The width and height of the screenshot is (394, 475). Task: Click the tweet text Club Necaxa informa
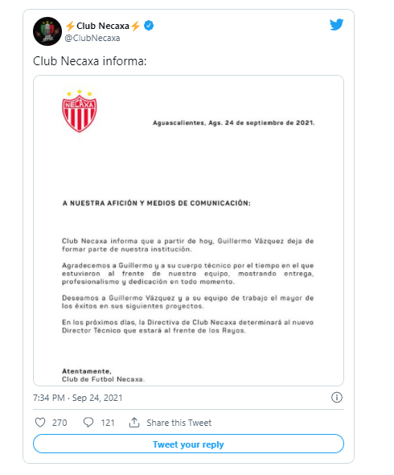[x=89, y=61]
